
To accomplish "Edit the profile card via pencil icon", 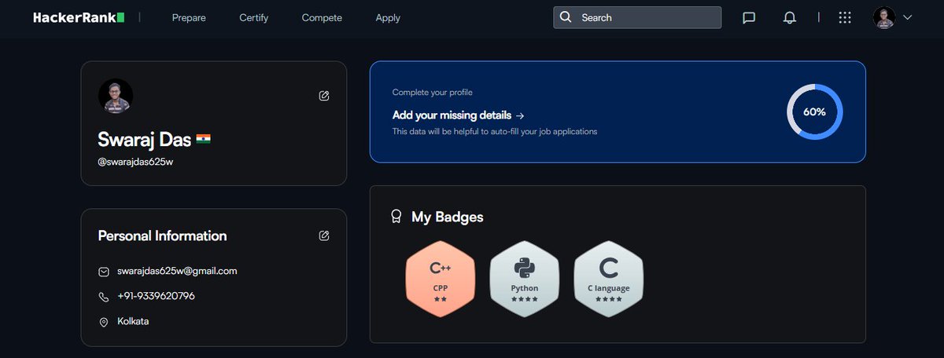I will pyautogui.click(x=324, y=96).
